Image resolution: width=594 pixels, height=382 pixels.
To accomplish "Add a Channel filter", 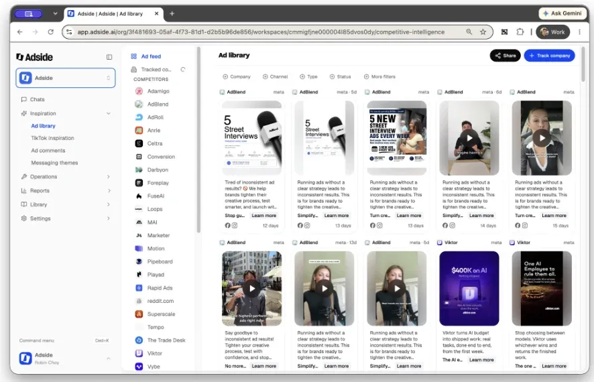I will (x=276, y=77).
